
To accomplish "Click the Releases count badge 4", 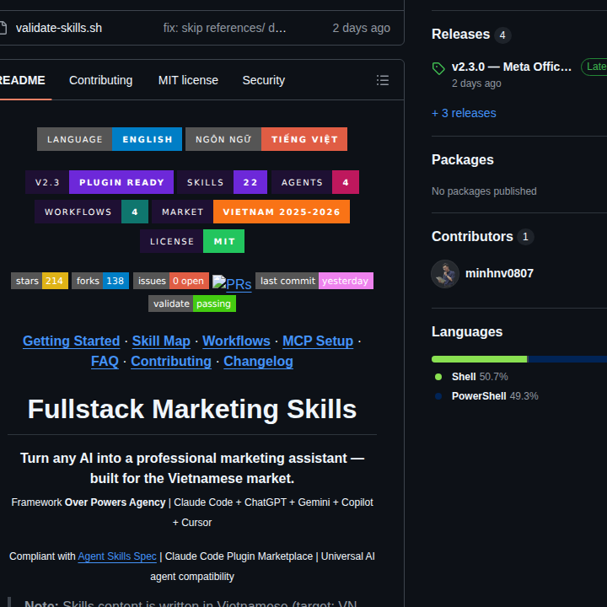I will pyautogui.click(x=502, y=35).
